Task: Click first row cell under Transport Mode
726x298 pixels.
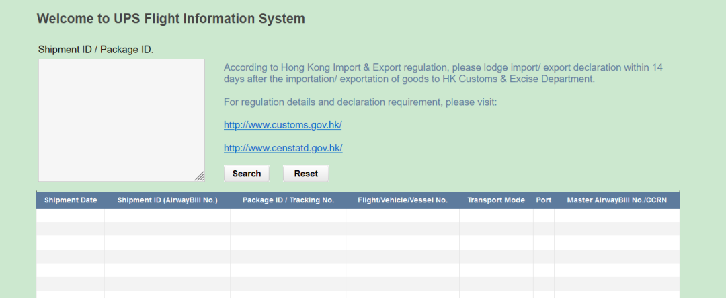Action: point(496,215)
